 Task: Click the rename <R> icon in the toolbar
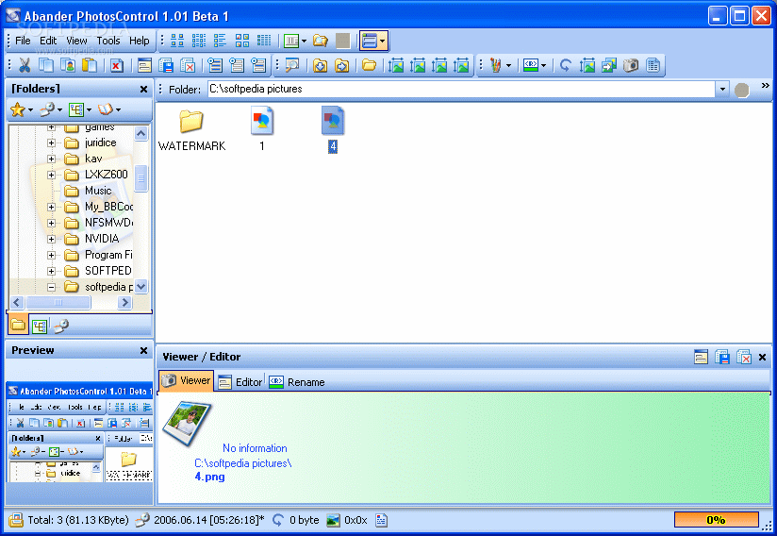pos(531,65)
